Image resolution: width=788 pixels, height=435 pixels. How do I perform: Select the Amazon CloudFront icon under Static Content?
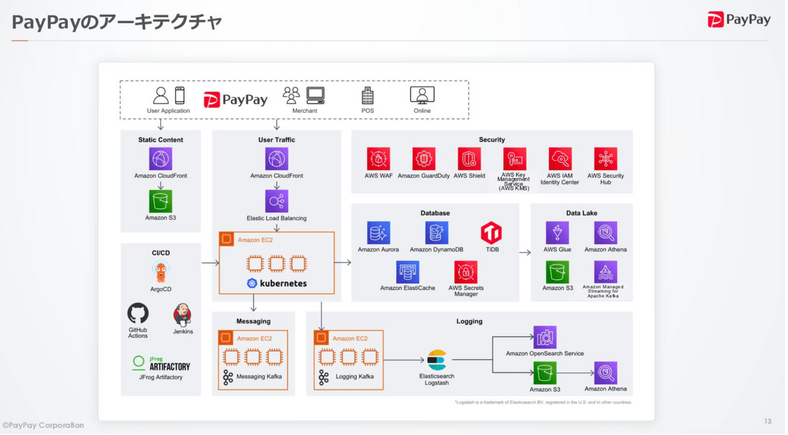pos(161,159)
